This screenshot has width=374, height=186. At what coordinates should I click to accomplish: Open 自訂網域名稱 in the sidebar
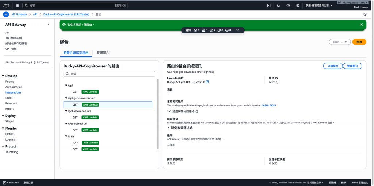coord(14,38)
